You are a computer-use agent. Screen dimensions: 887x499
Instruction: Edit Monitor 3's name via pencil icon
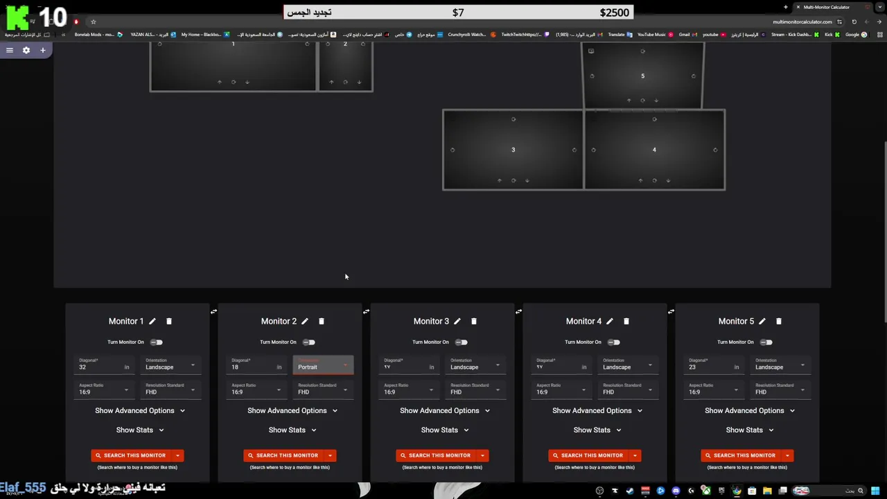click(457, 321)
